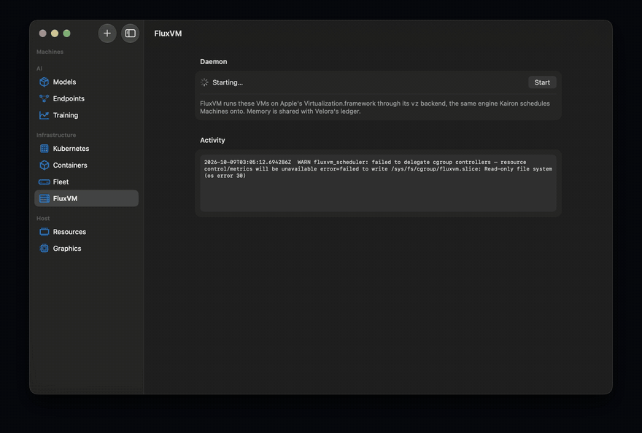Click the Kubernetes grid icon

(x=44, y=149)
